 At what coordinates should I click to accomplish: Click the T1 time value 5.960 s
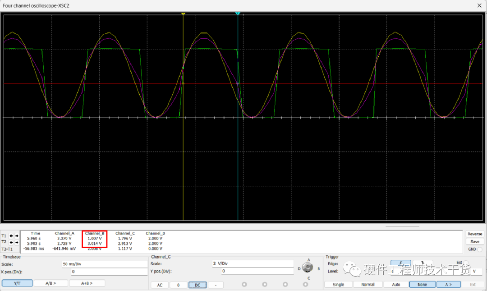coord(34,239)
